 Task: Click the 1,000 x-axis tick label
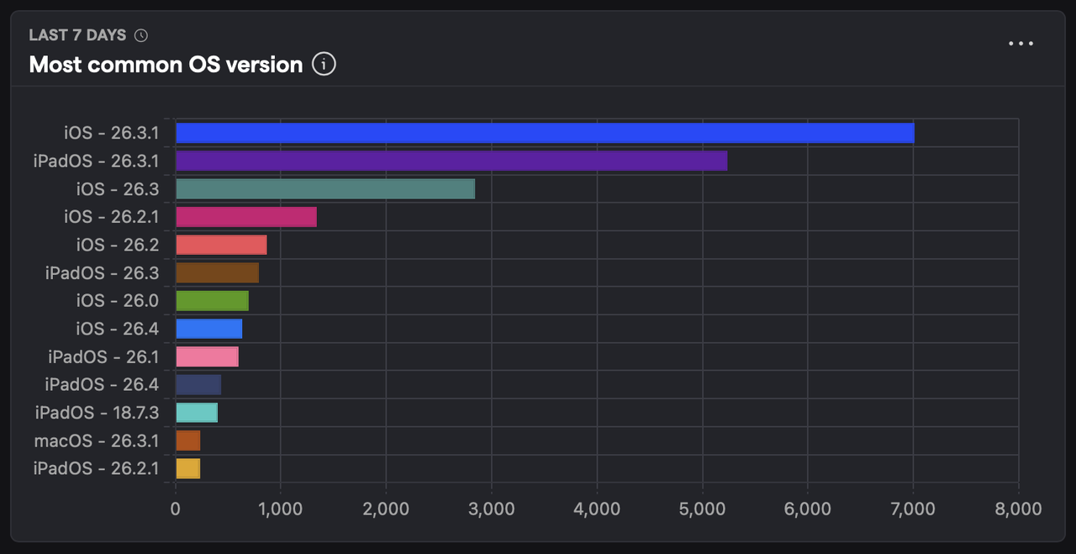281,509
